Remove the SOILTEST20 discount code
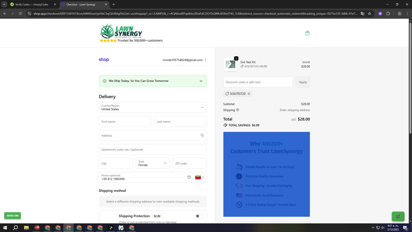 249,94
